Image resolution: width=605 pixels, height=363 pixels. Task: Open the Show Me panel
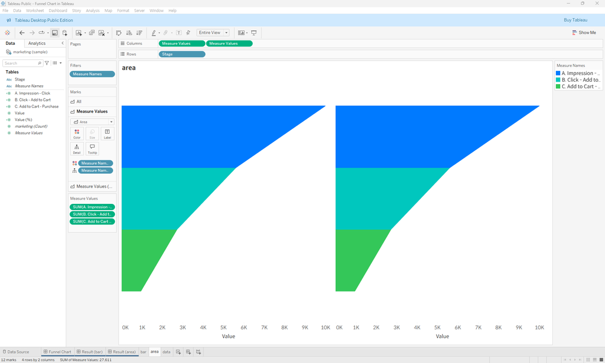coord(583,32)
